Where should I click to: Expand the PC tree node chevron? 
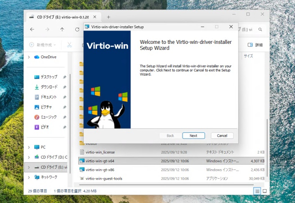(28, 147)
